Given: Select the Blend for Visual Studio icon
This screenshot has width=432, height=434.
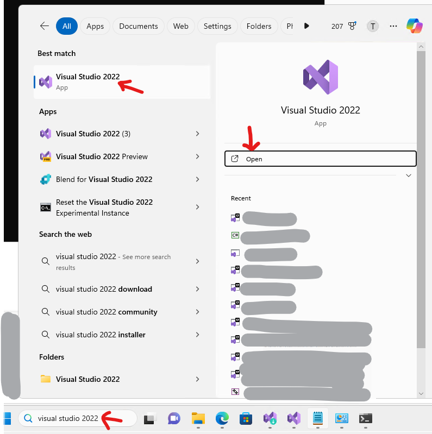Looking at the screenshot, I should click(46, 179).
